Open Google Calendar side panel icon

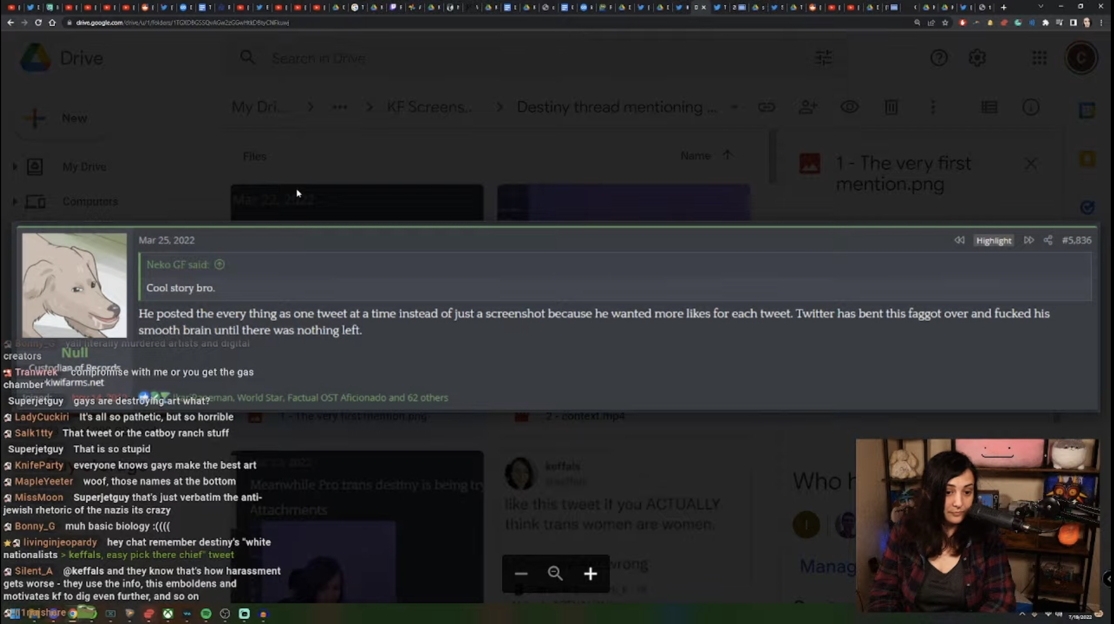pyautogui.click(x=1087, y=110)
